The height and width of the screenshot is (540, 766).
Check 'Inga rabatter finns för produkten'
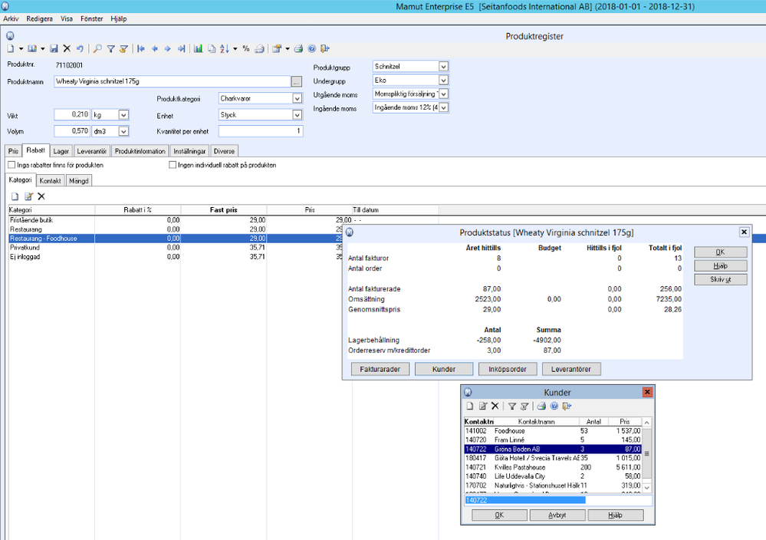pos(12,165)
